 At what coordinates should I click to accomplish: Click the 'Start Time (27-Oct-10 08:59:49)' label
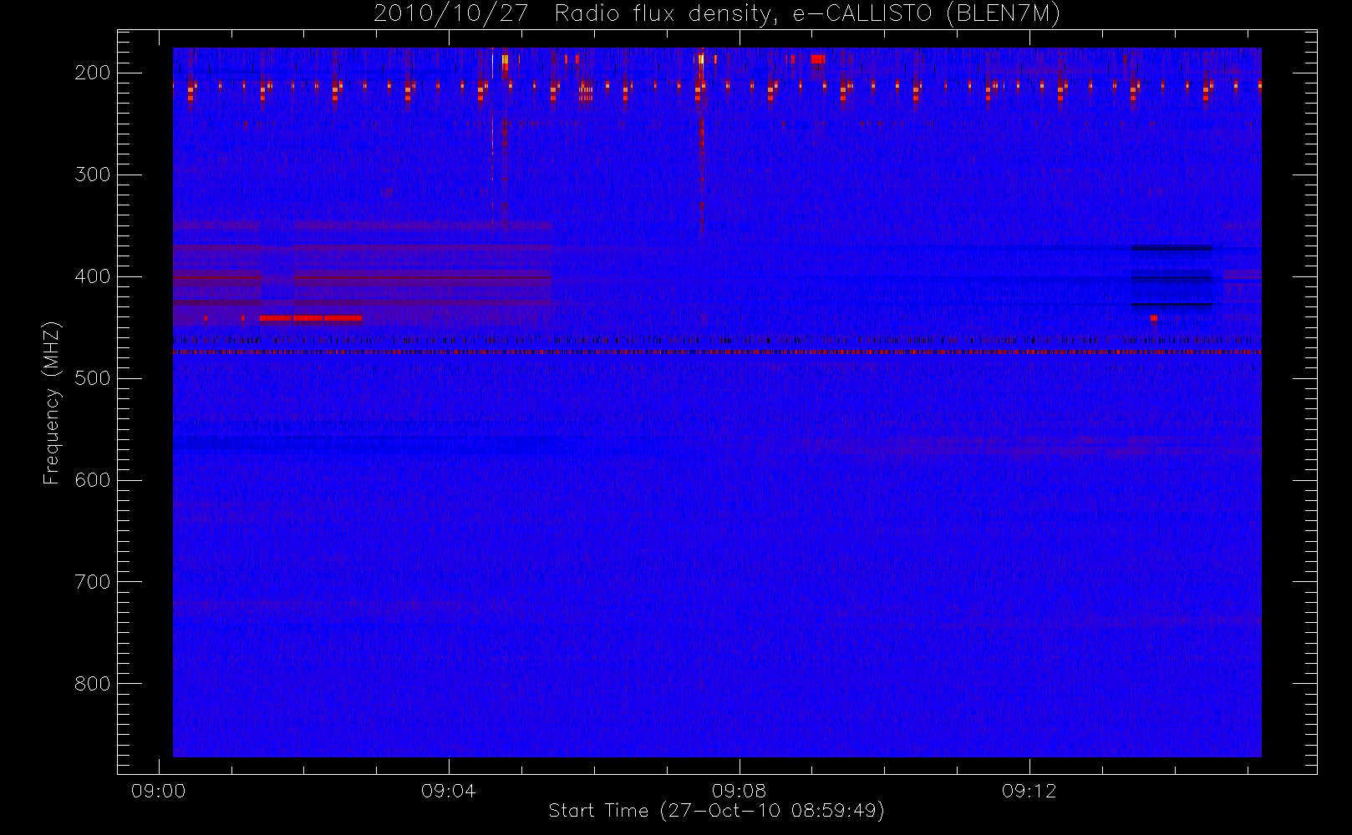click(716, 811)
